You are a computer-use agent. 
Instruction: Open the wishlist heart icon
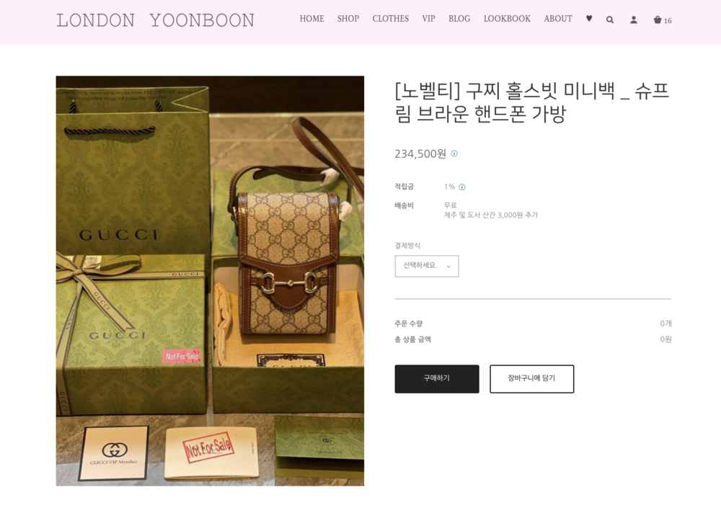[589, 19]
